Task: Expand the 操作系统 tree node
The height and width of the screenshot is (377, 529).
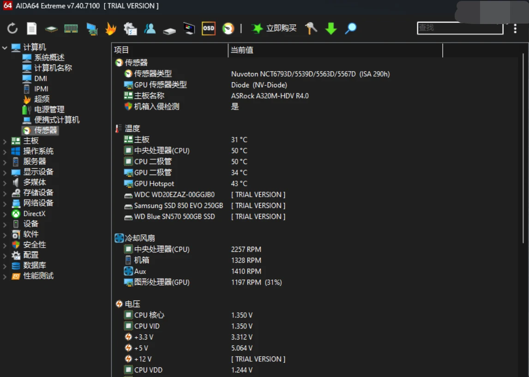Action: coord(5,152)
